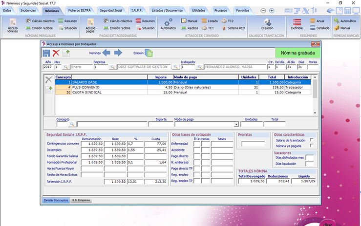The height and width of the screenshot is (226, 361).
Task: Open Acceso nóminas in the ribbon
Action: tap(13, 24)
